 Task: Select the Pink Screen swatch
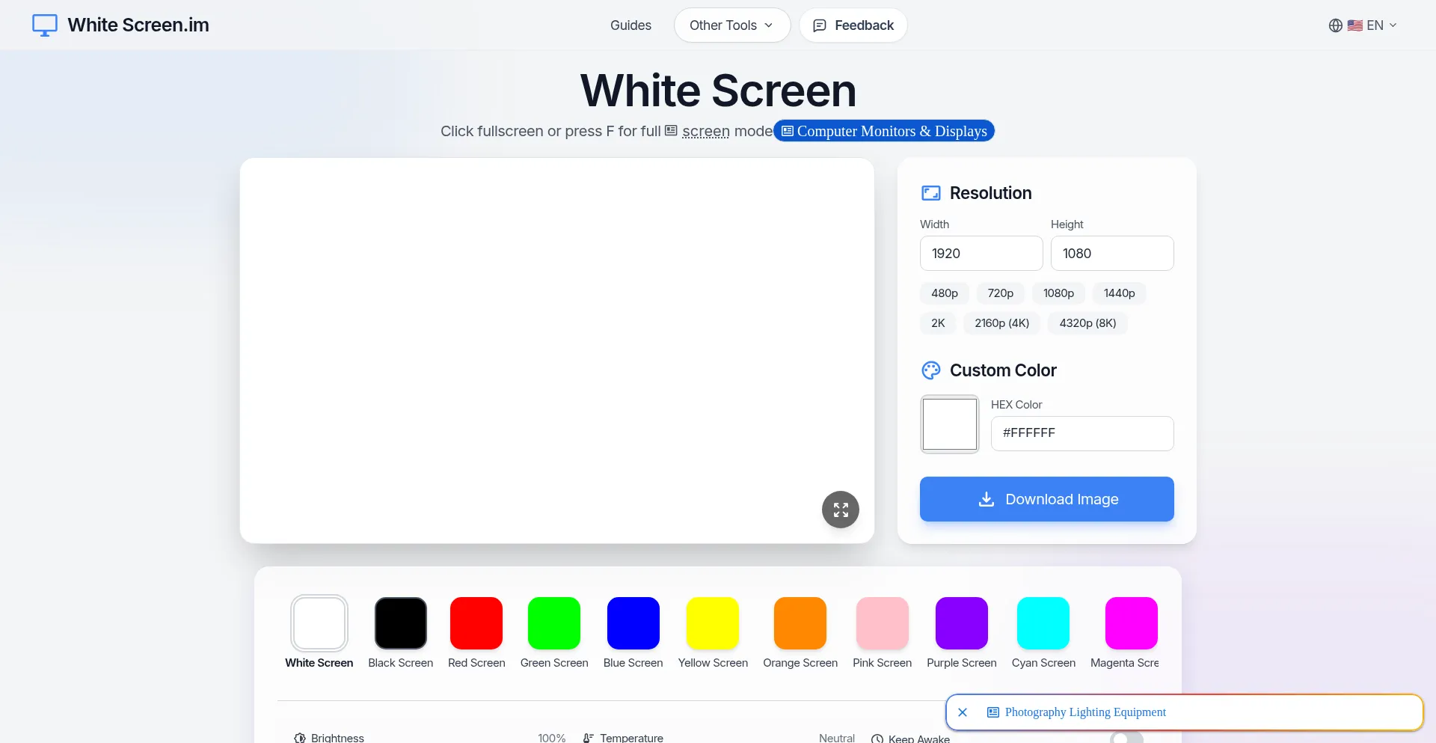pyautogui.click(x=883, y=623)
